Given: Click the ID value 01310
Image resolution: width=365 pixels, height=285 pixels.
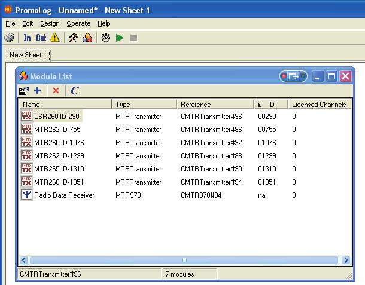Looking at the screenshot, I should pos(267,168).
